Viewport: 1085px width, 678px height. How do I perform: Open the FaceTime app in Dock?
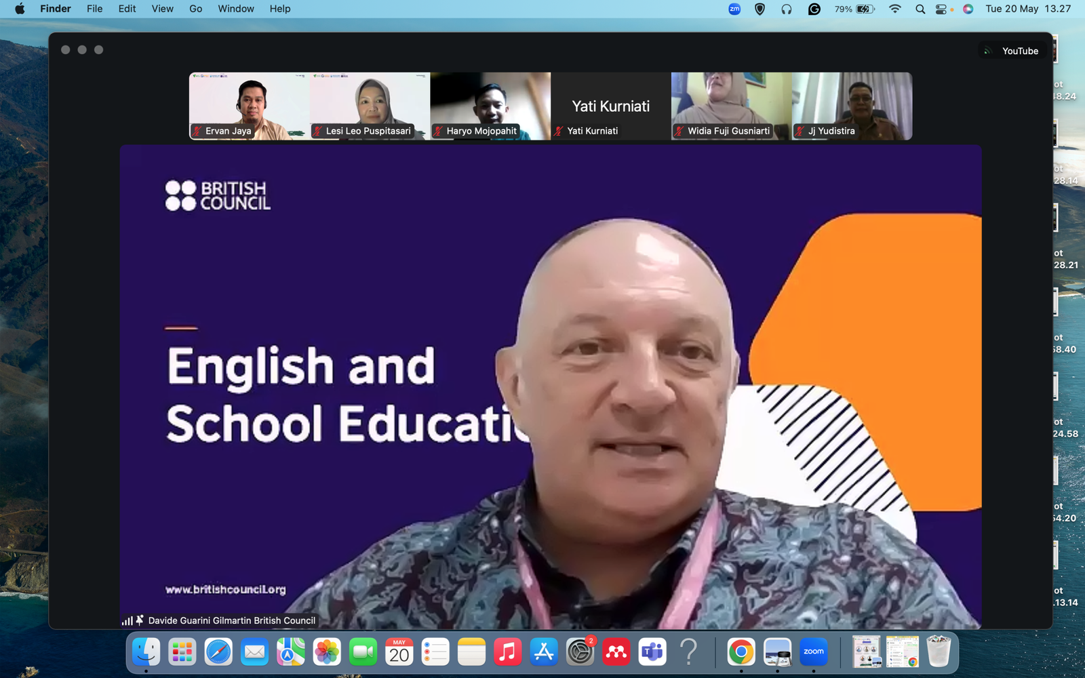[x=363, y=652]
